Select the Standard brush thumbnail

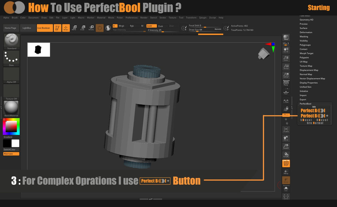12,41
